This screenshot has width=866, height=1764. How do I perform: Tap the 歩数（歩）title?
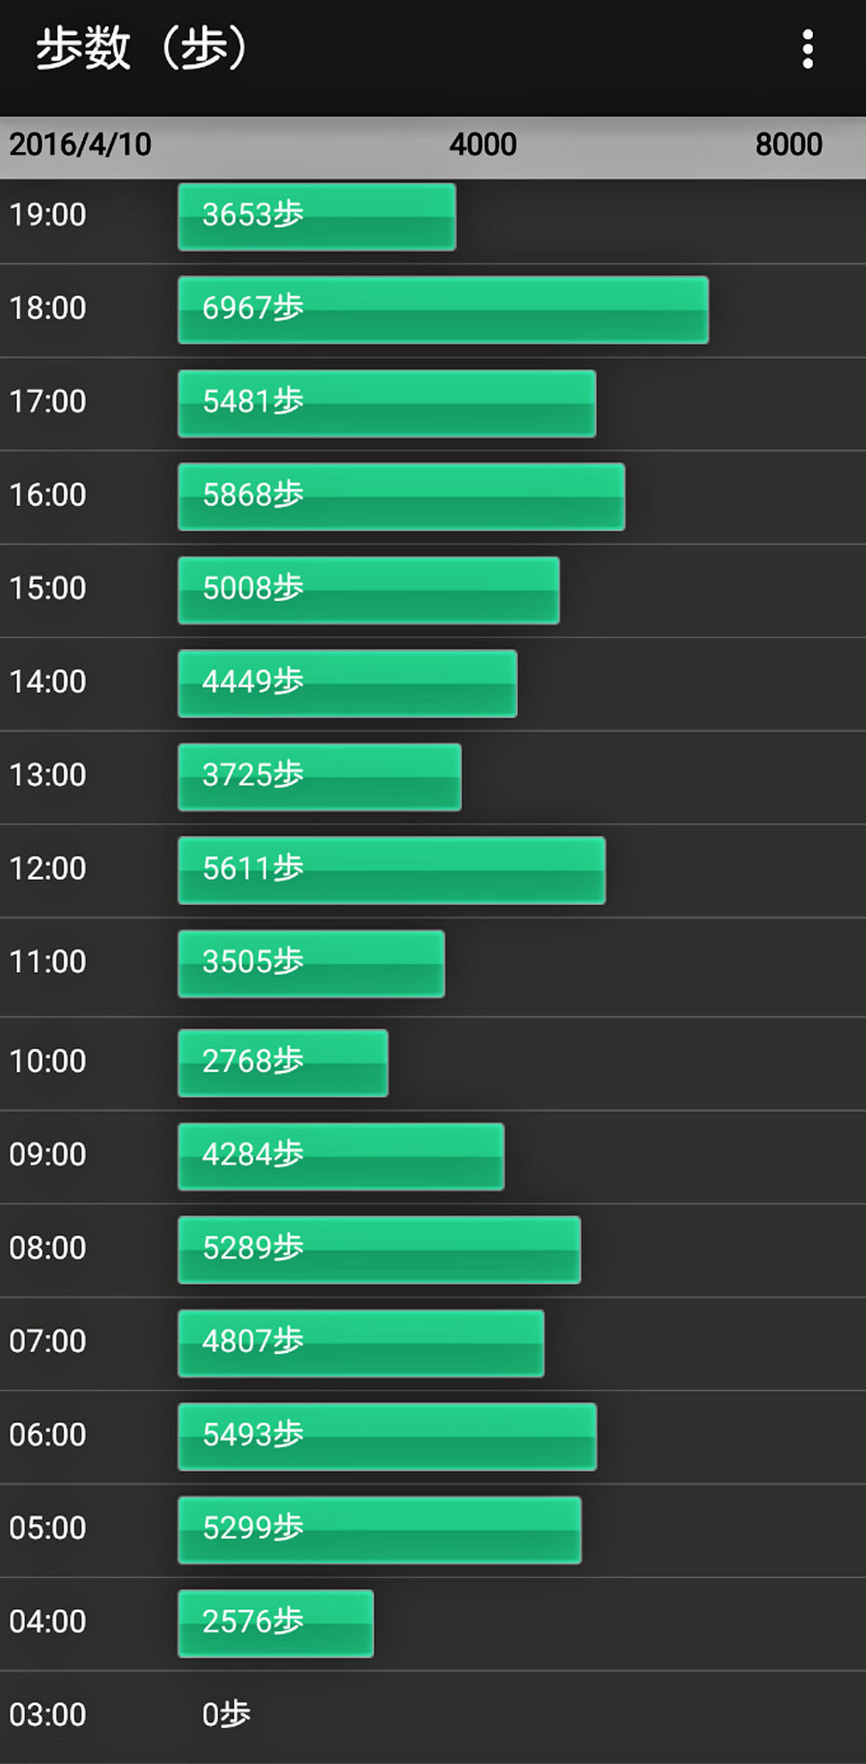(x=142, y=49)
